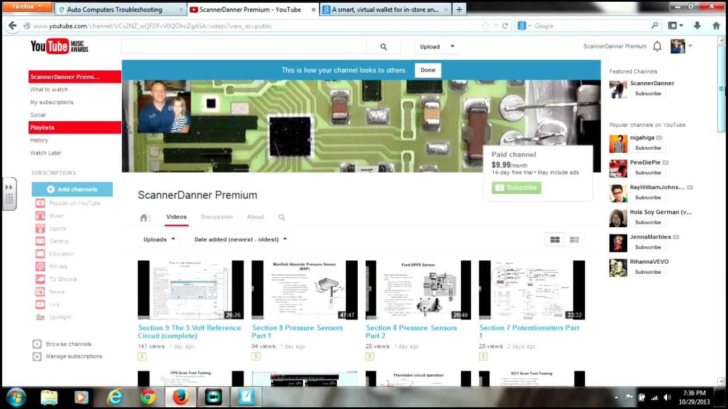Open Section 7 Potentiometers Part 1 title
This screenshot has width=728, height=409.
pyautogui.click(x=530, y=332)
